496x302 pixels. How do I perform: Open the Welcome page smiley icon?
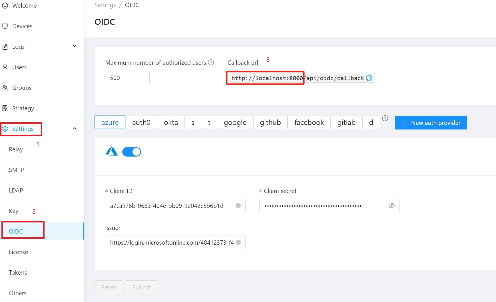click(5, 6)
